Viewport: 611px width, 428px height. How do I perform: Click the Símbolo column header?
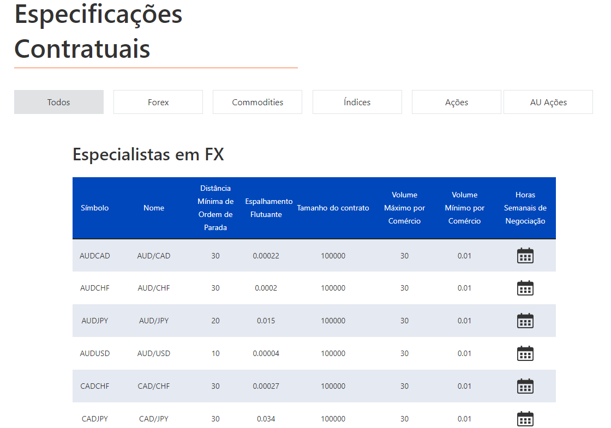coord(95,208)
